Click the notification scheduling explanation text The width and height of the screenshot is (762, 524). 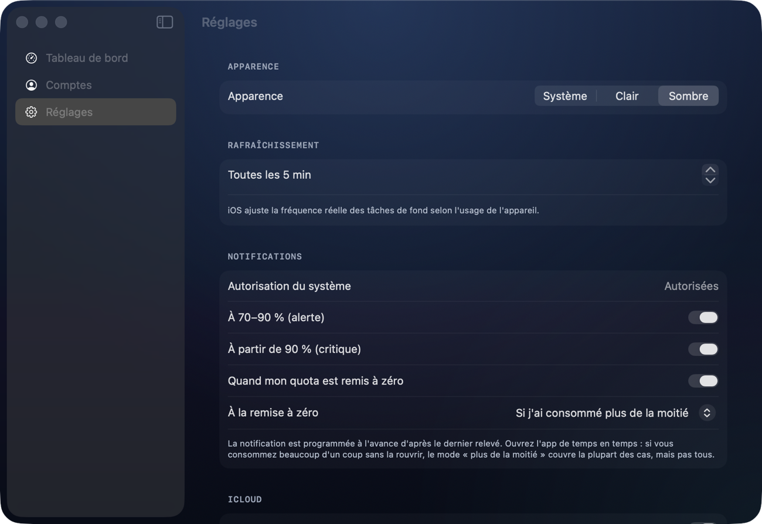pos(471,449)
